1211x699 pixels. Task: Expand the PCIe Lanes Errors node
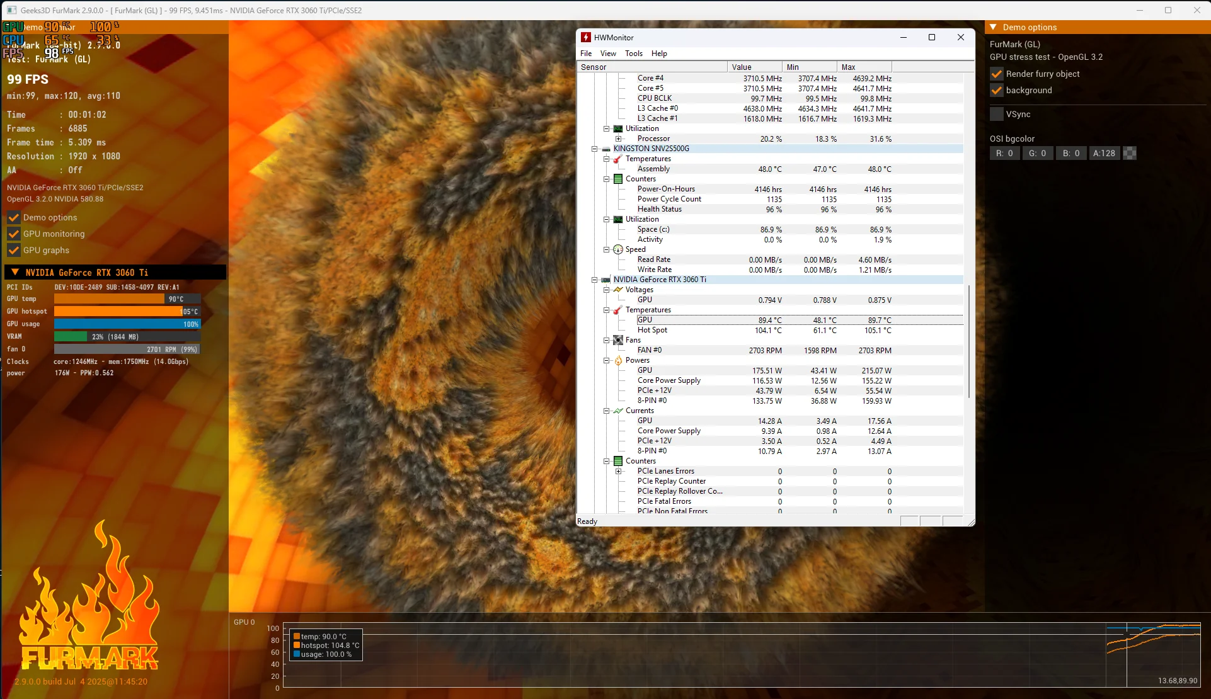[x=618, y=471]
